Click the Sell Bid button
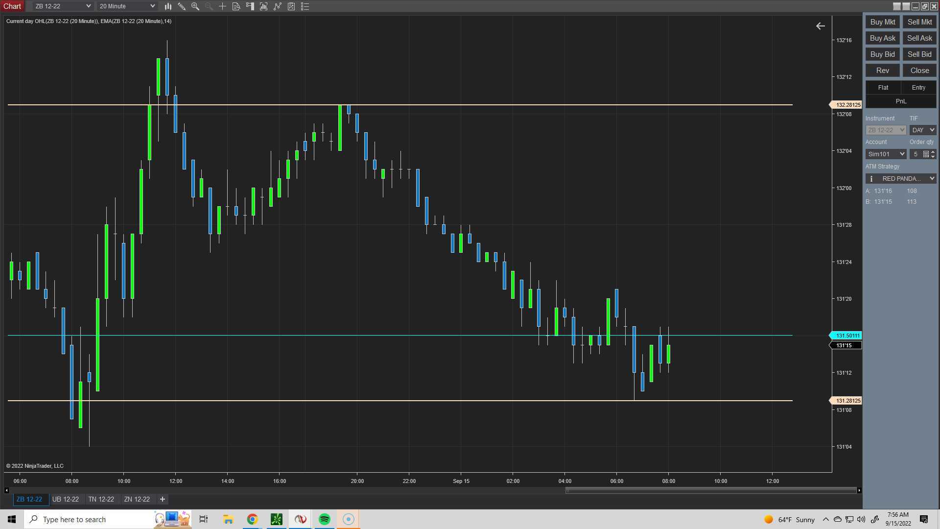940x529 pixels. (919, 54)
